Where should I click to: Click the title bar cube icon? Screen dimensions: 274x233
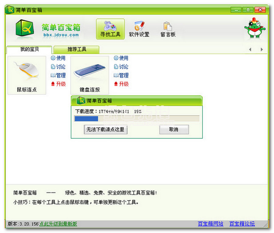click(x=9, y=10)
